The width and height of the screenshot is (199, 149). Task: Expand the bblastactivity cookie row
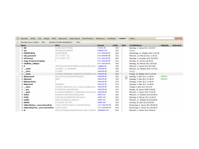[x=22, y=82]
